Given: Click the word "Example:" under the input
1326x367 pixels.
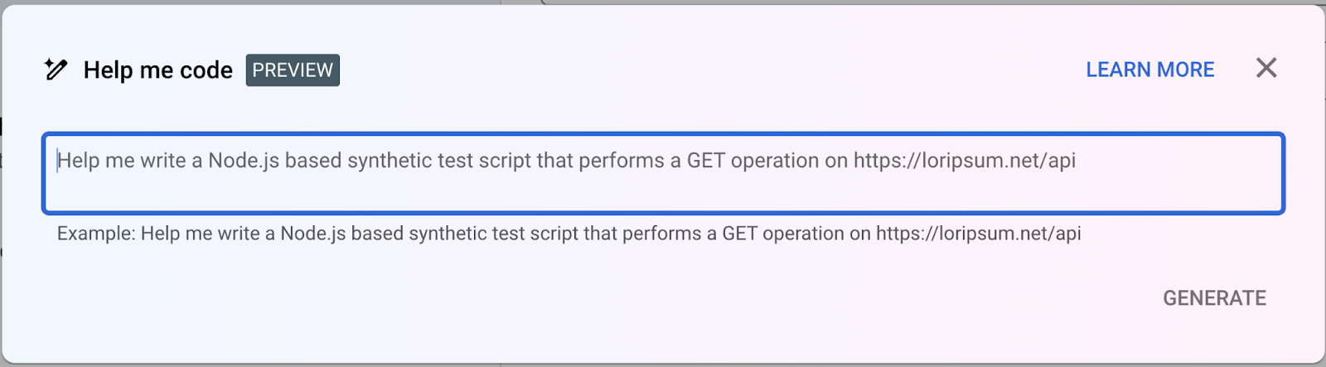Looking at the screenshot, I should [96, 234].
